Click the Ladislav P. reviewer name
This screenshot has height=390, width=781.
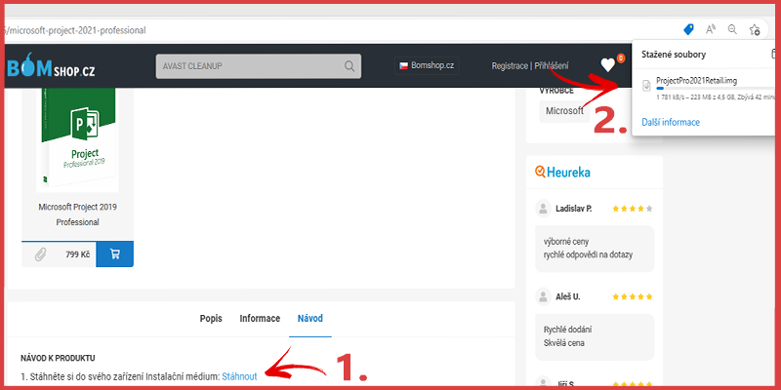(x=574, y=209)
